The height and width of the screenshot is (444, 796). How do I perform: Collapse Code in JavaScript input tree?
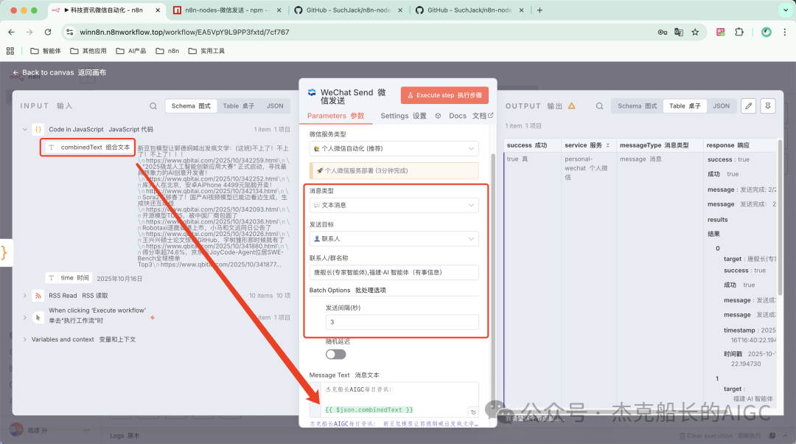25,130
